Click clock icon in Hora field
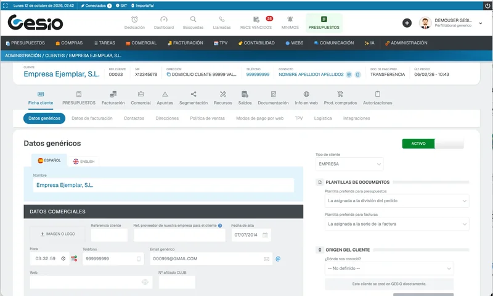Viewport: 493px width, 296px height. 63,258
